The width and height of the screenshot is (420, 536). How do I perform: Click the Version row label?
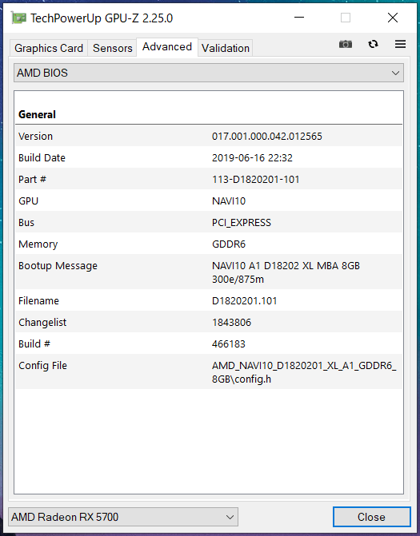coord(35,137)
